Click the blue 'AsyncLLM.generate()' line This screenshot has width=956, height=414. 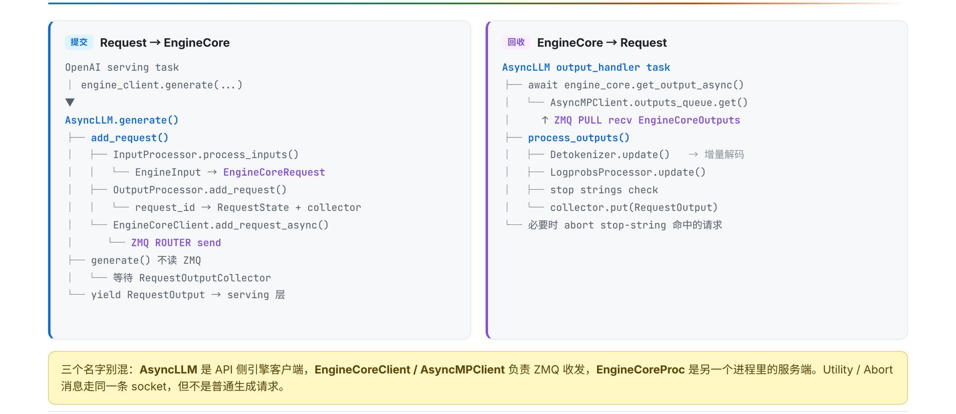click(x=122, y=120)
